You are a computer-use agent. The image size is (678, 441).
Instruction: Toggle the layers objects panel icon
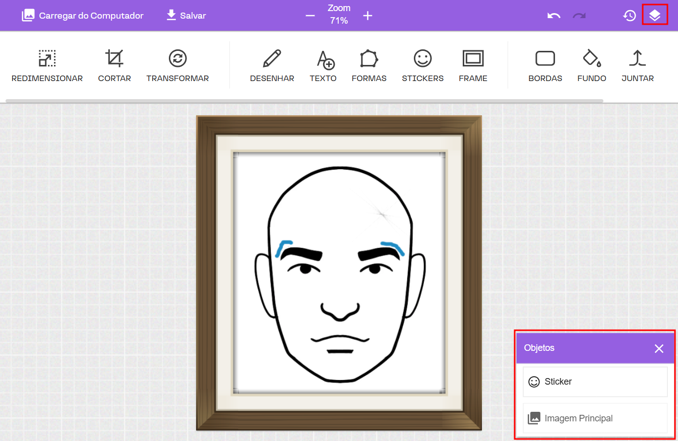click(654, 15)
